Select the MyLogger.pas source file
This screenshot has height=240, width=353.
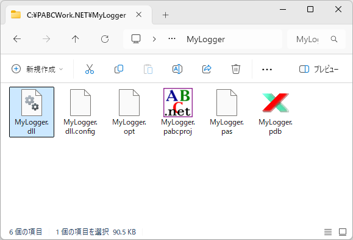click(x=227, y=112)
